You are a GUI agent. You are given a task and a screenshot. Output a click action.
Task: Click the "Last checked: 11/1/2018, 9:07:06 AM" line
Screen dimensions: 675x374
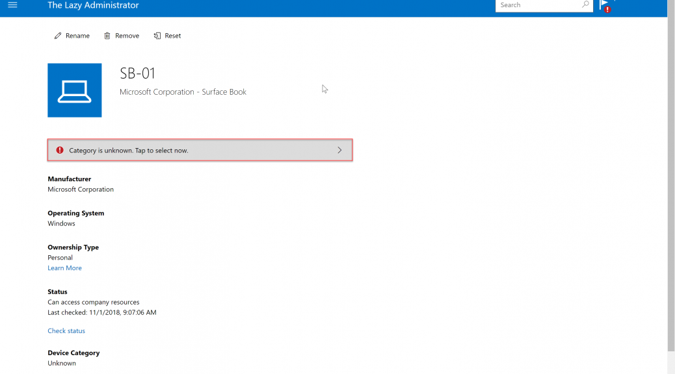(x=102, y=312)
